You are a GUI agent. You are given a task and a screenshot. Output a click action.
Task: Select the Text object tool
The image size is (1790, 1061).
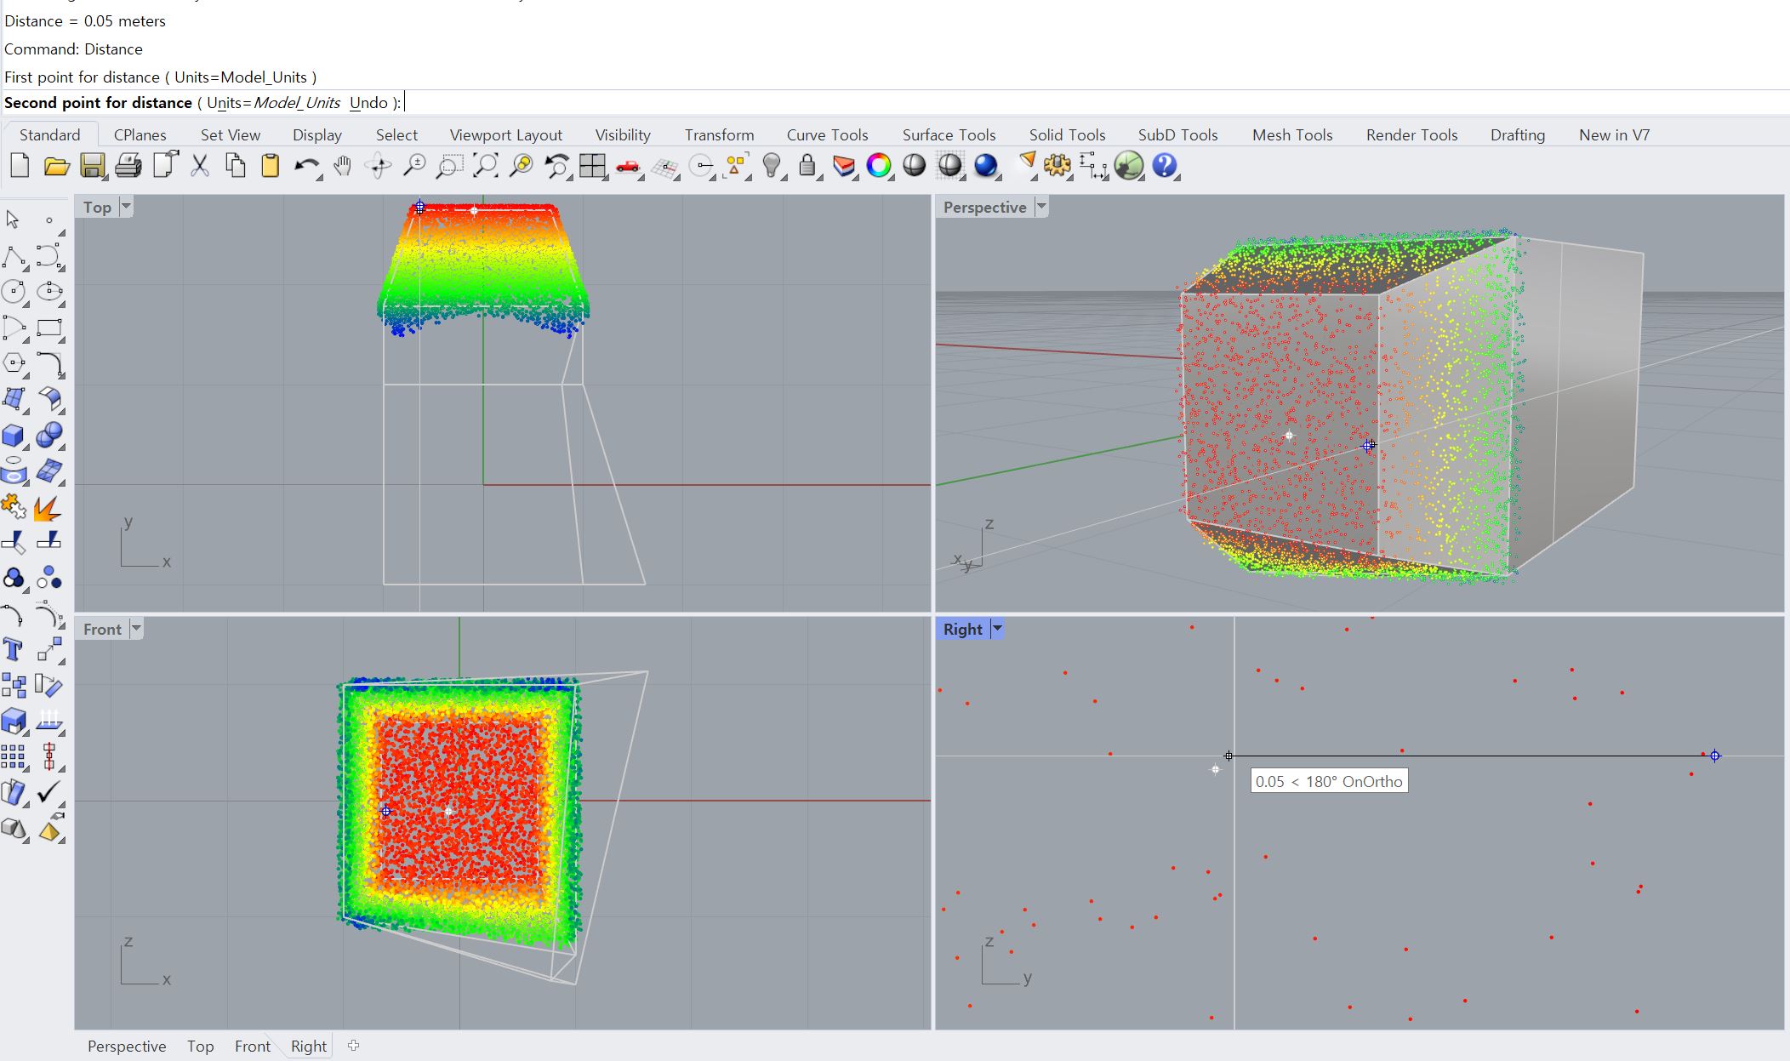coord(13,650)
